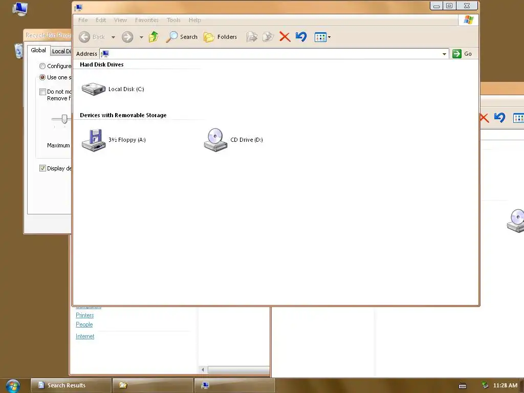Click Devices with Removable Storage header
This screenshot has width=524, height=393.
click(x=123, y=115)
